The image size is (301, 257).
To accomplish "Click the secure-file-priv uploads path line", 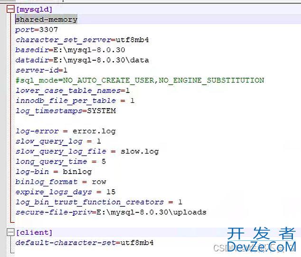I will click(111, 212).
